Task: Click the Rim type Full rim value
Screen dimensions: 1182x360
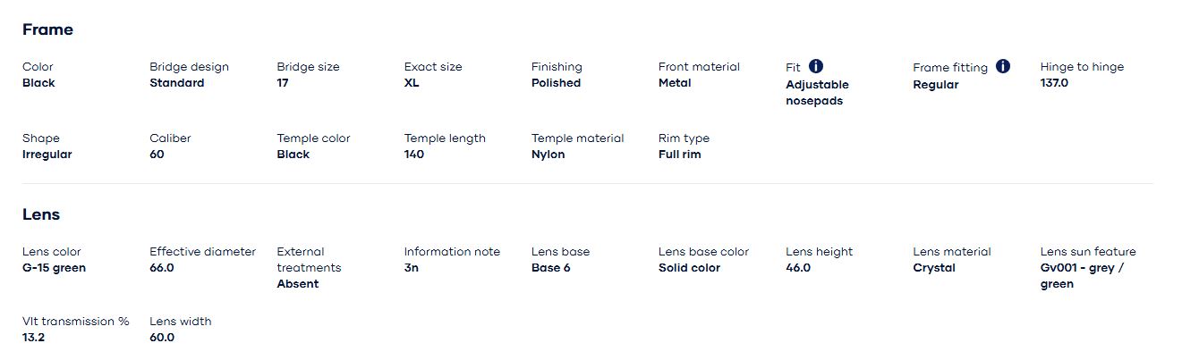Action: [x=679, y=155]
